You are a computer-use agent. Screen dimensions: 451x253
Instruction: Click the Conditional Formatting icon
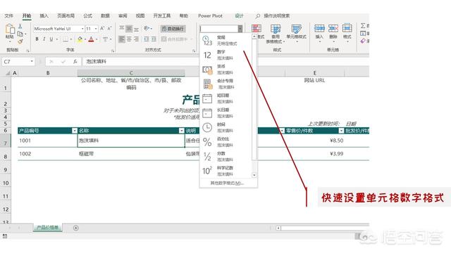257,28
